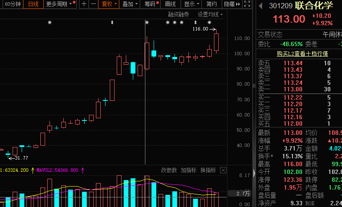Open the 复权 dropdown menu
Image resolution: width=342 pixels, height=207 pixels.
108,4
